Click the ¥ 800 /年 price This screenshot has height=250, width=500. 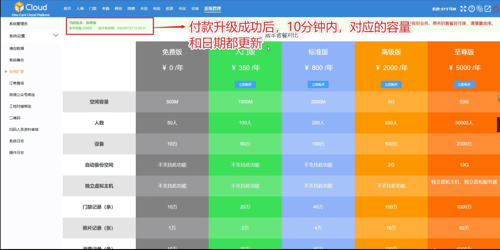(x=319, y=68)
